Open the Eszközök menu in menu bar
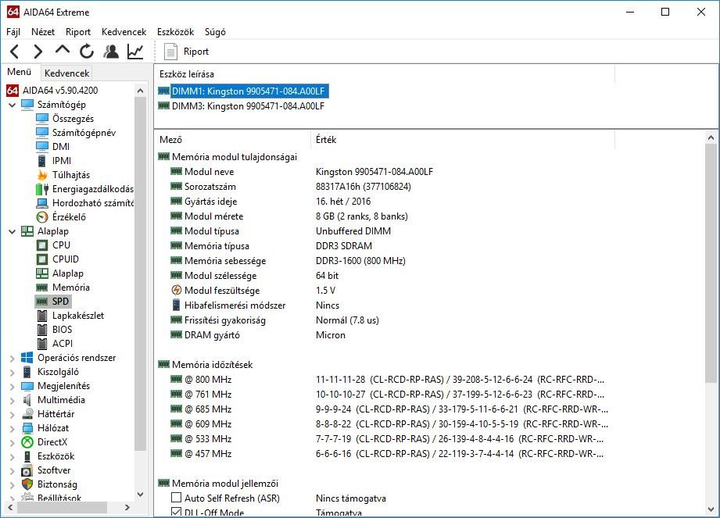 tap(175, 32)
